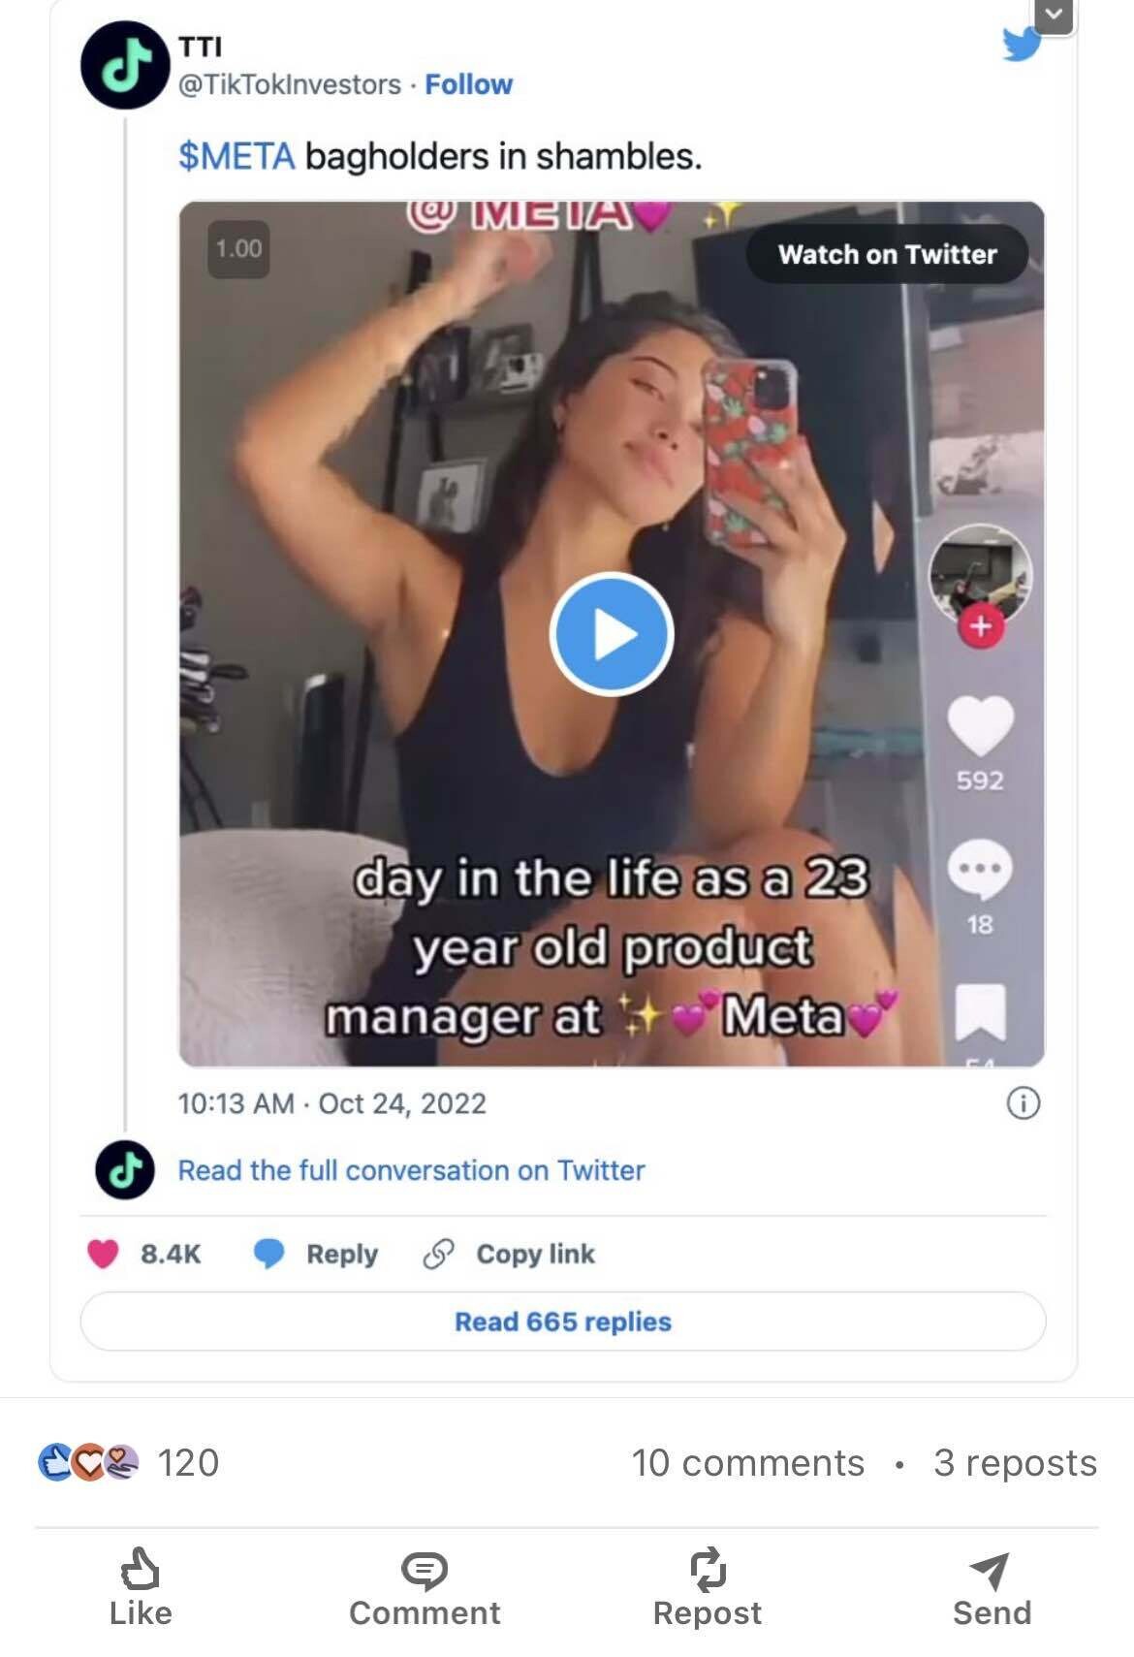Click the Twitter bird logo
Image resolution: width=1134 pixels, height=1657 pixels.
[1021, 45]
